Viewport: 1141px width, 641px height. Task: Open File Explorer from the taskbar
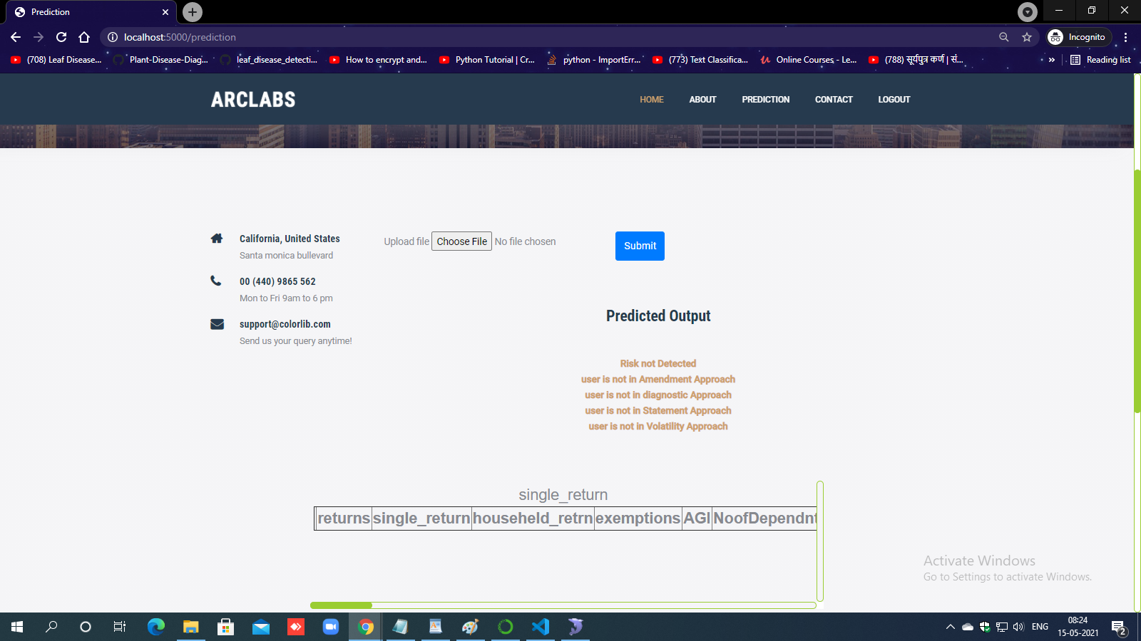(x=190, y=627)
